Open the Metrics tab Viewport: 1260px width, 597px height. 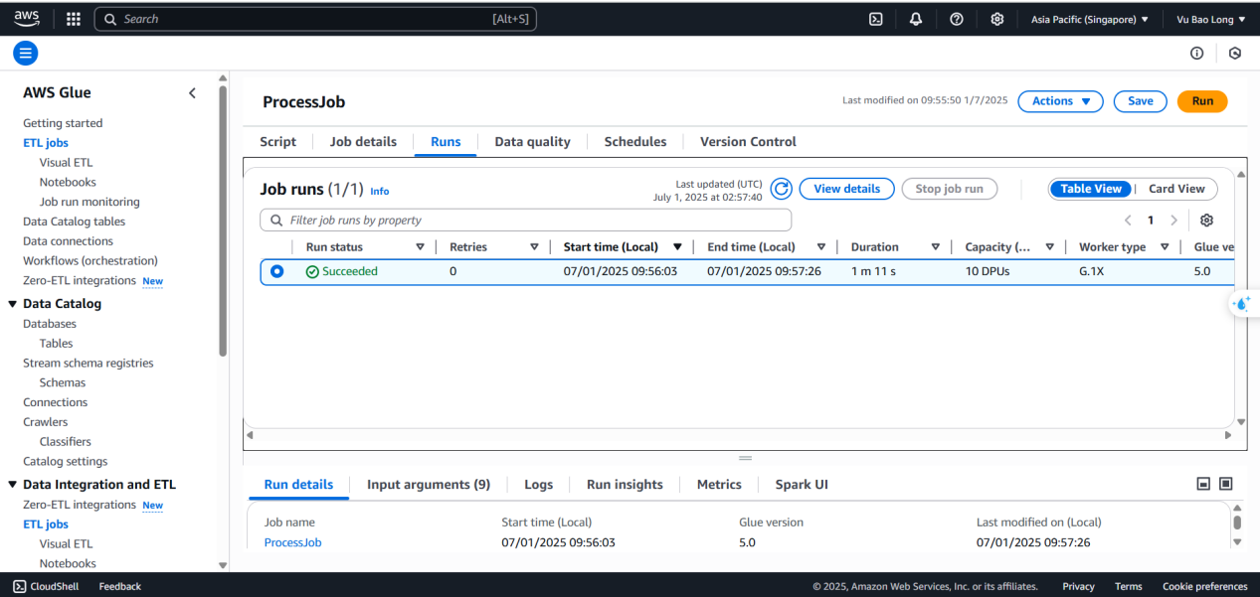[719, 485]
